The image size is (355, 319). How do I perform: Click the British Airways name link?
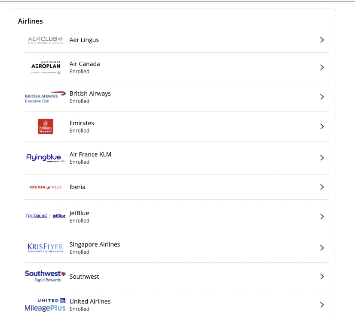point(90,93)
